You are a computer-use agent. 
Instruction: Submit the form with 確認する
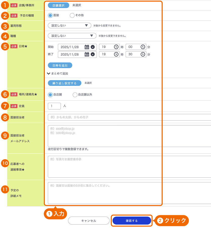[131, 220]
